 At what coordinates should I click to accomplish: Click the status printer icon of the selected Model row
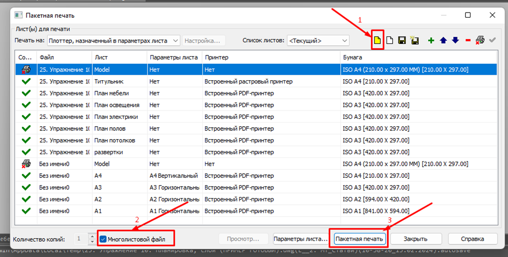click(x=26, y=69)
